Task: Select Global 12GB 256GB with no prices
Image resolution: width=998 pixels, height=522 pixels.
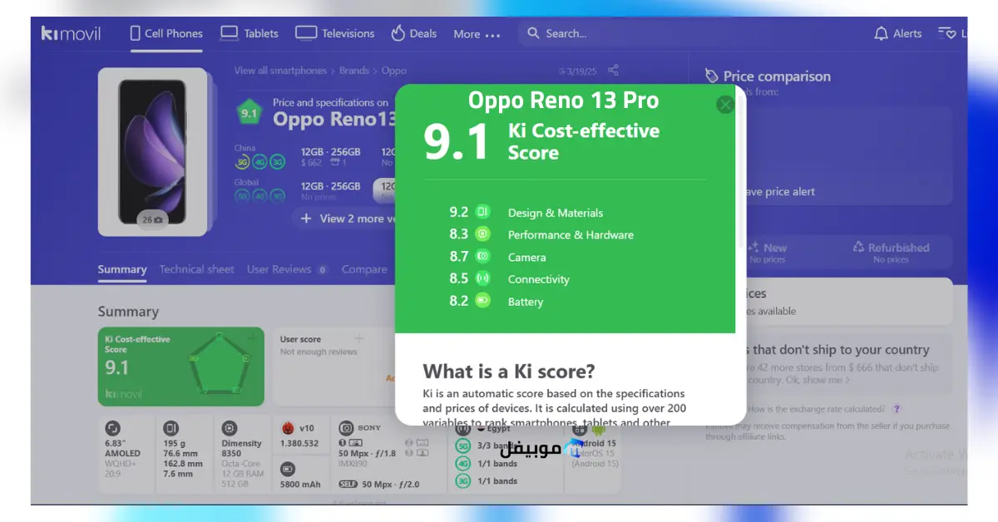Action: pos(331,190)
